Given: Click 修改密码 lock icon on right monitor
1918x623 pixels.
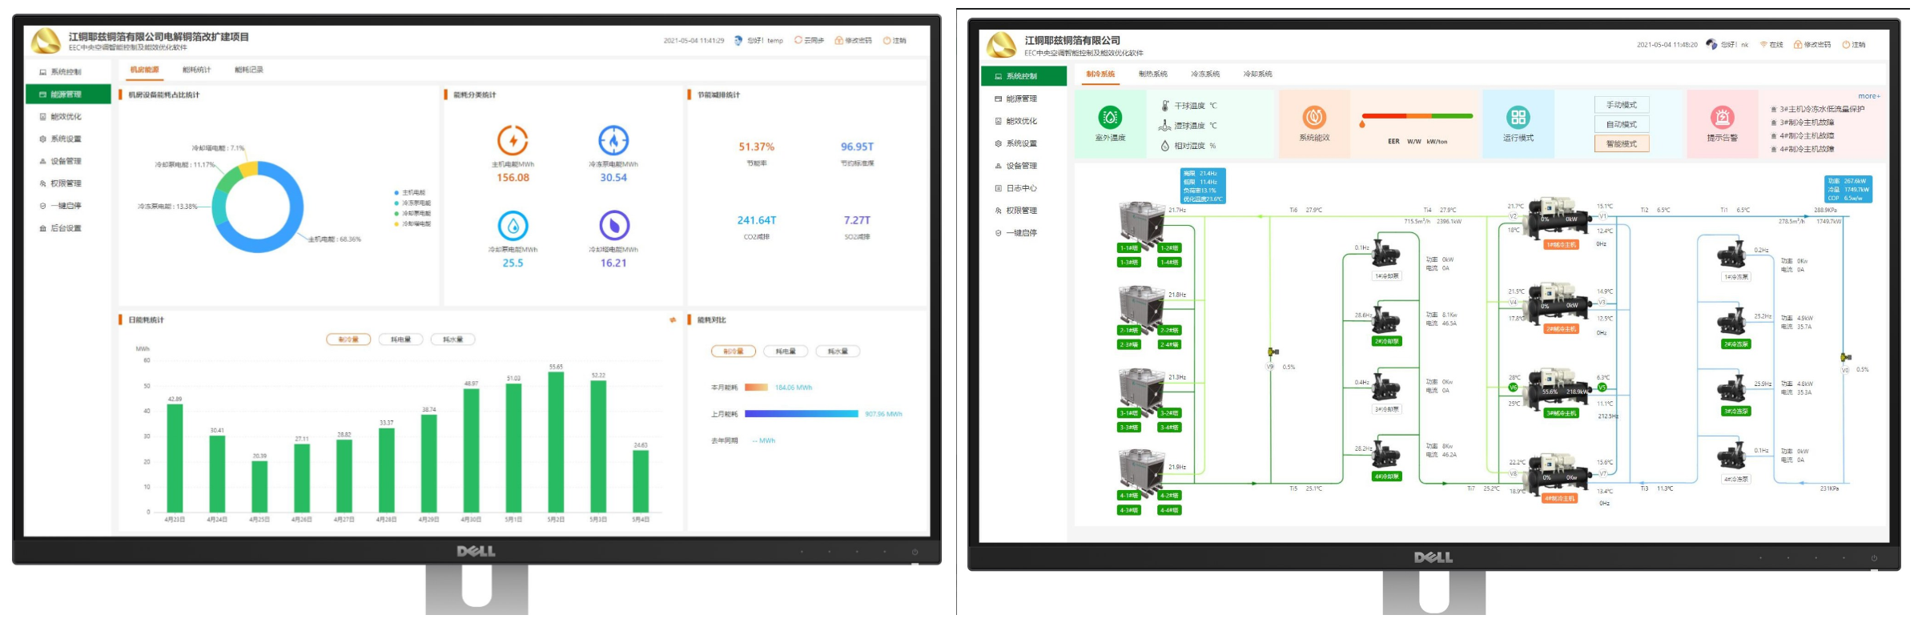Looking at the screenshot, I should point(1798,45).
